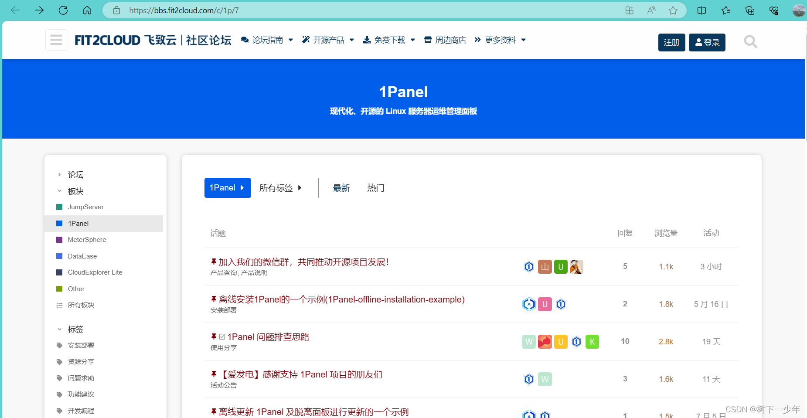
Task: Expand the 开源产品 dropdown menu
Action: pyautogui.click(x=328, y=40)
